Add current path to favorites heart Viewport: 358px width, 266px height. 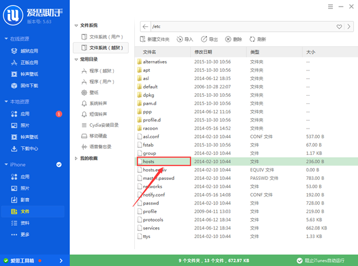339,27
